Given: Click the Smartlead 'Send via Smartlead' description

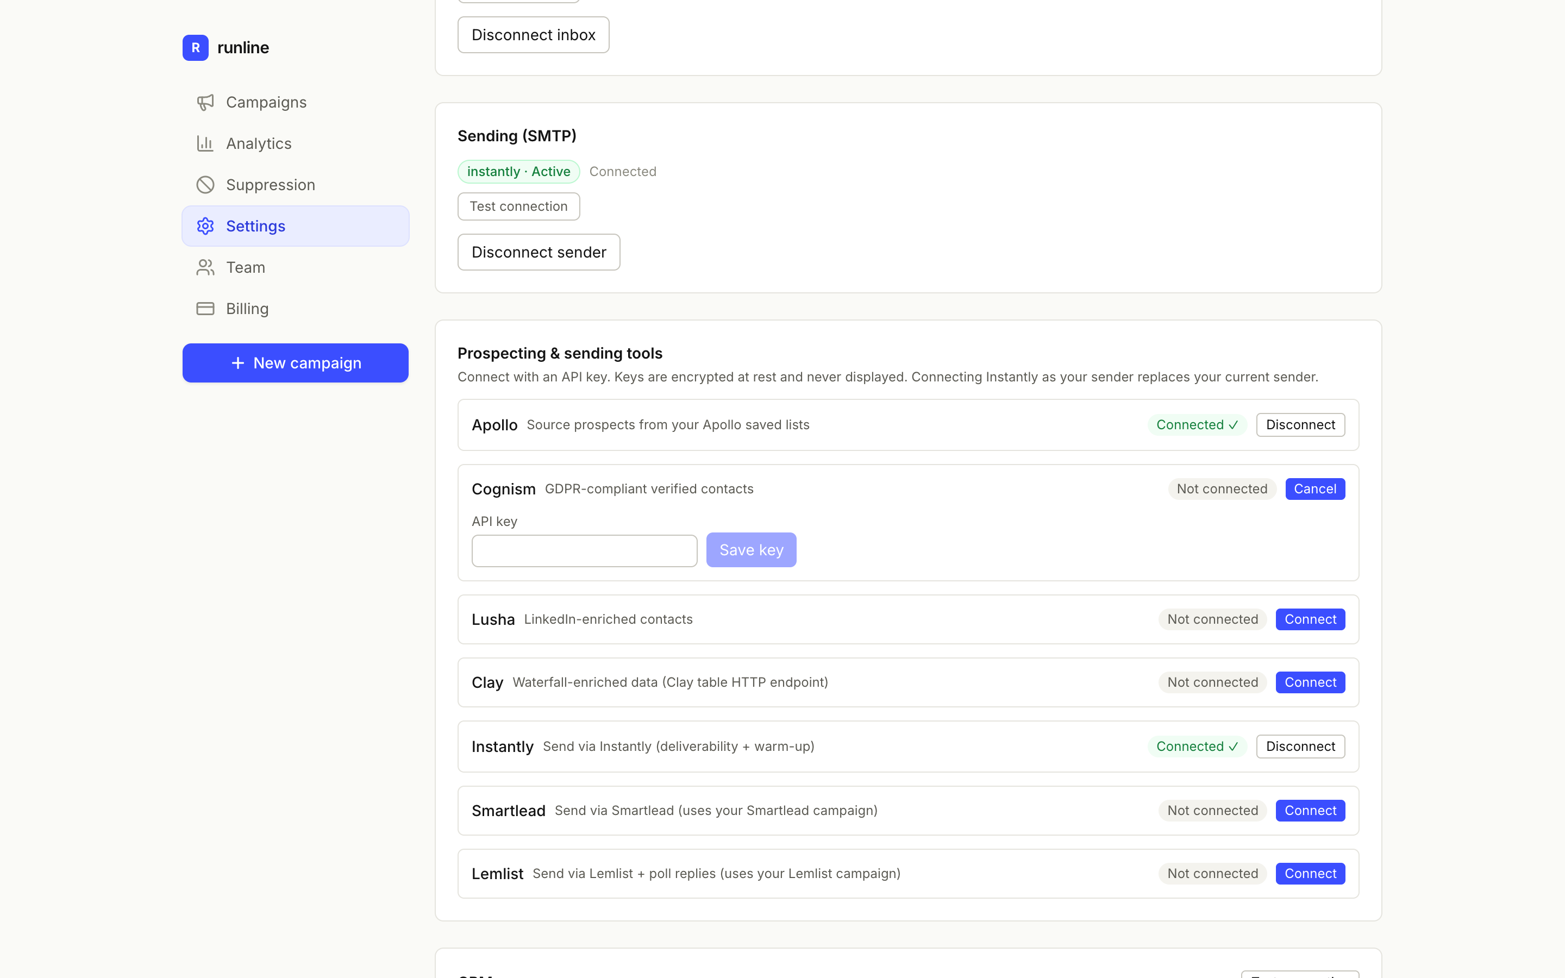Looking at the screenshot, I should (x=716, y=811).
